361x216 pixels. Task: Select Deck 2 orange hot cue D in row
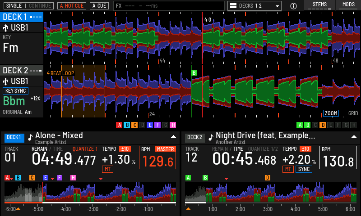[x=323, y=125]
